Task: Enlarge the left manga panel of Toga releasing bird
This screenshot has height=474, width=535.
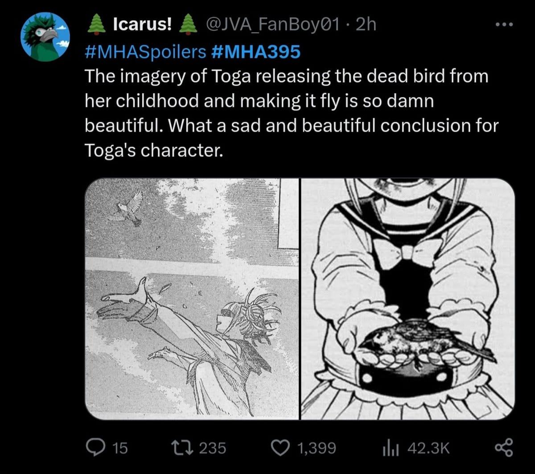Action: [x=192, y=299]
